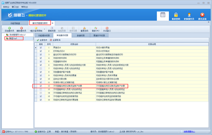The image size is (212, 135).
Task: Click the 全部取消 button
Action: coord(55,40)
